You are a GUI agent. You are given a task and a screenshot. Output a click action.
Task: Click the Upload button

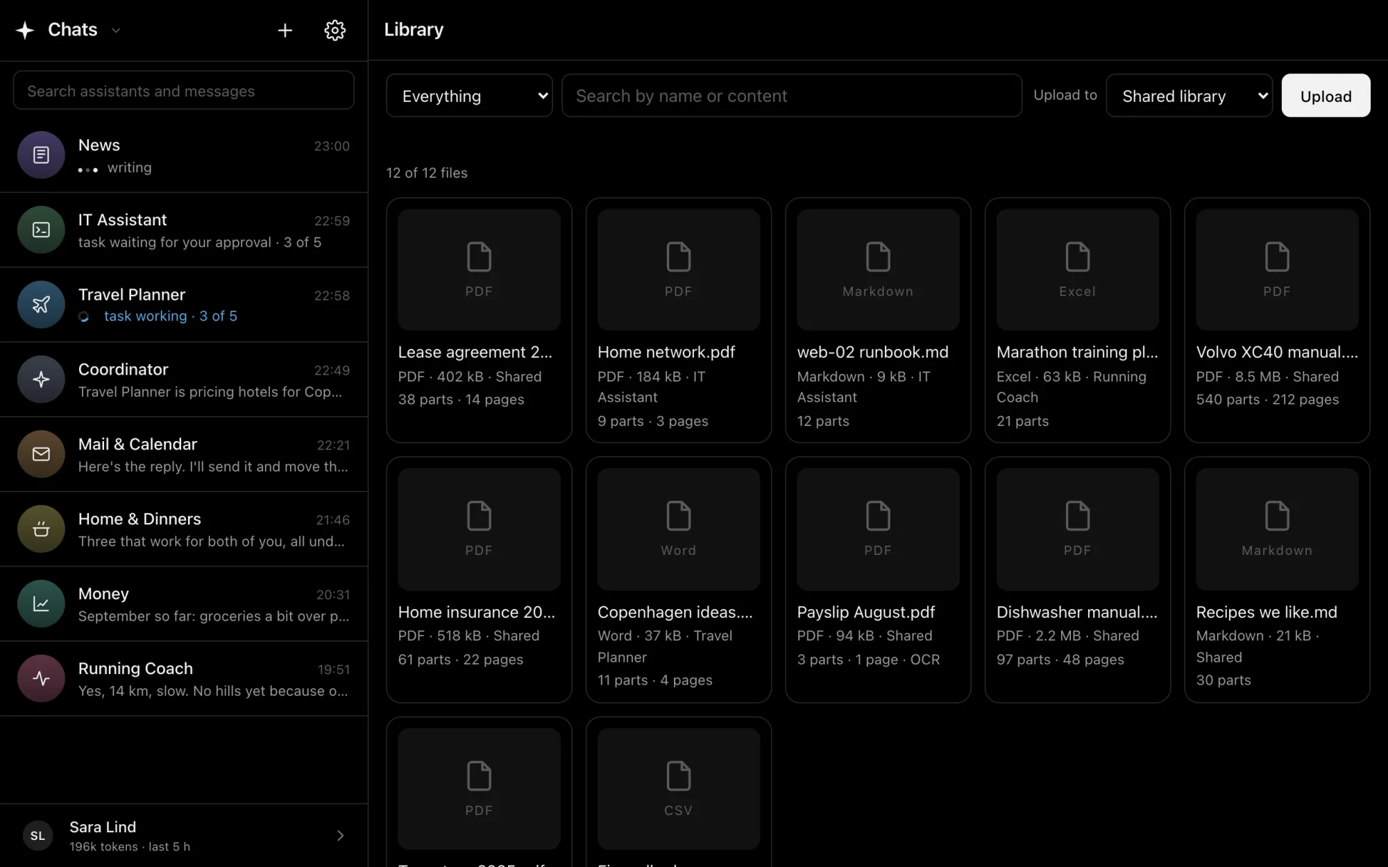point(1326,96)
